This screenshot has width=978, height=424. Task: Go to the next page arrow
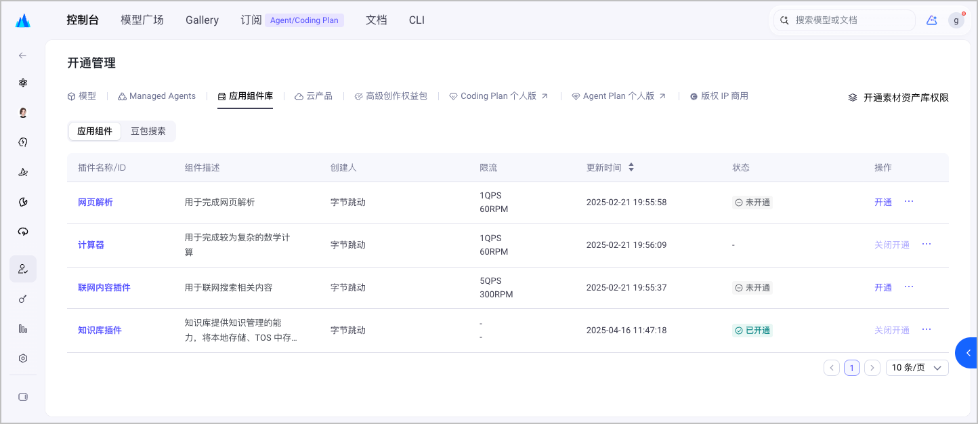point(872,368)
